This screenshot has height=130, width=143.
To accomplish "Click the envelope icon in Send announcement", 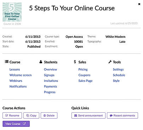I will click(x=76, y=116).
